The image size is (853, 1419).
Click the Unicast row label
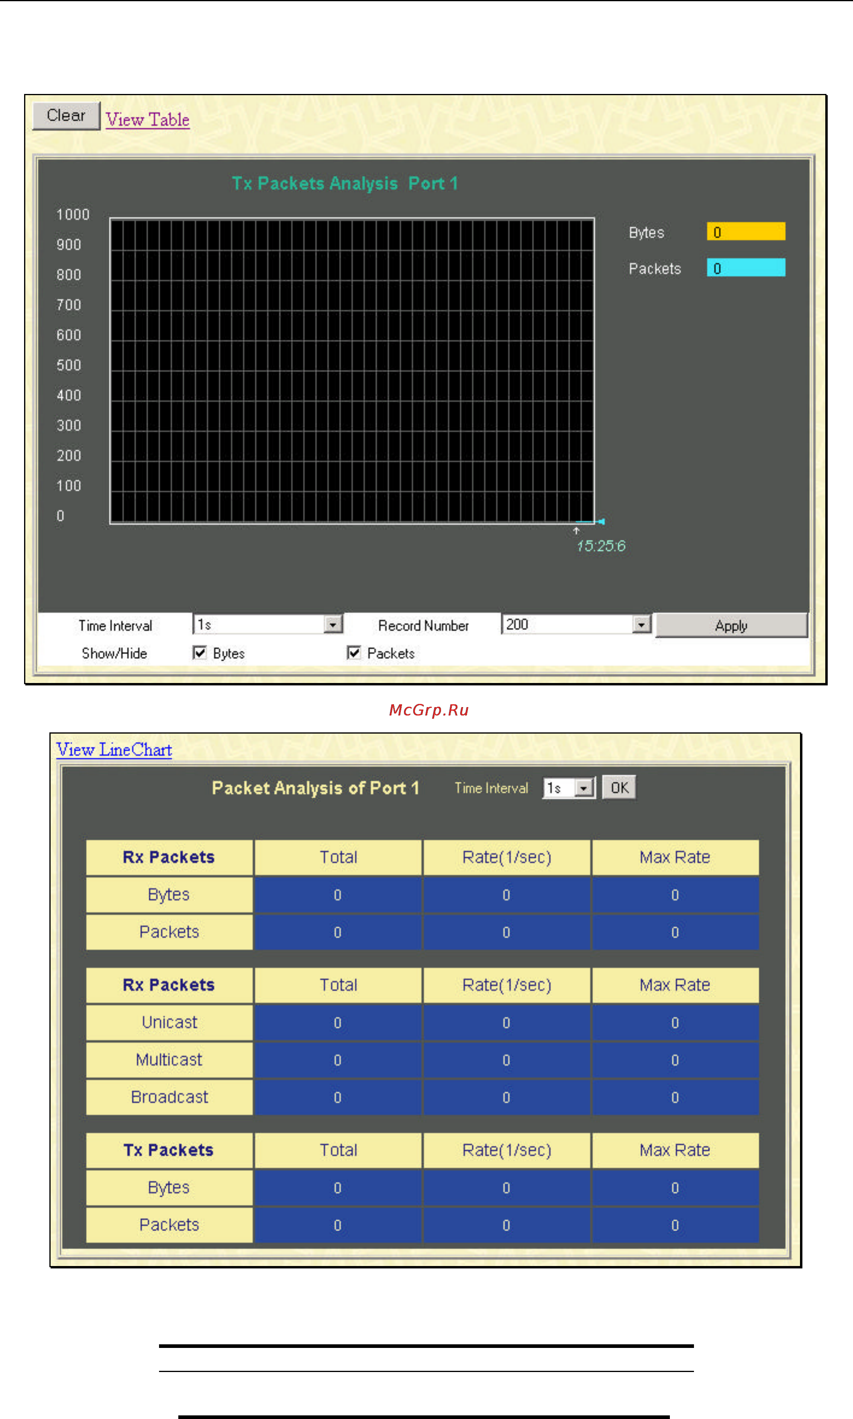(169, 1022)
